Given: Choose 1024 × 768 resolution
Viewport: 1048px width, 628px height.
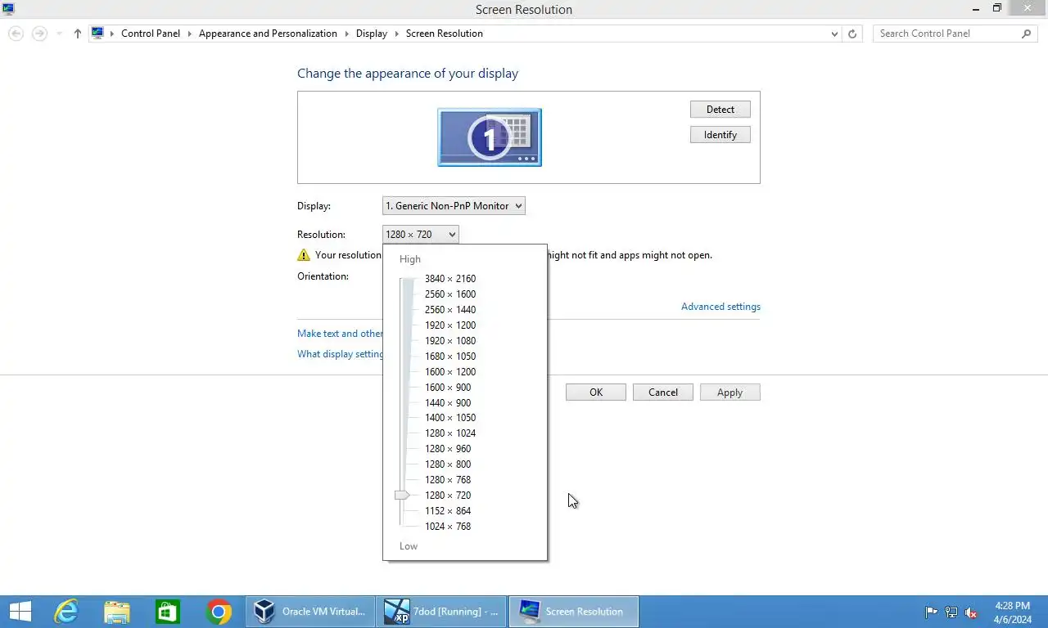Looking at the screenshot, I should point(447,527).
